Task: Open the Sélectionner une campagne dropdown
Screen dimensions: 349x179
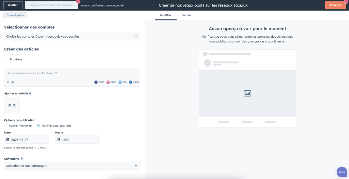Action: click(x=72, y=166)
